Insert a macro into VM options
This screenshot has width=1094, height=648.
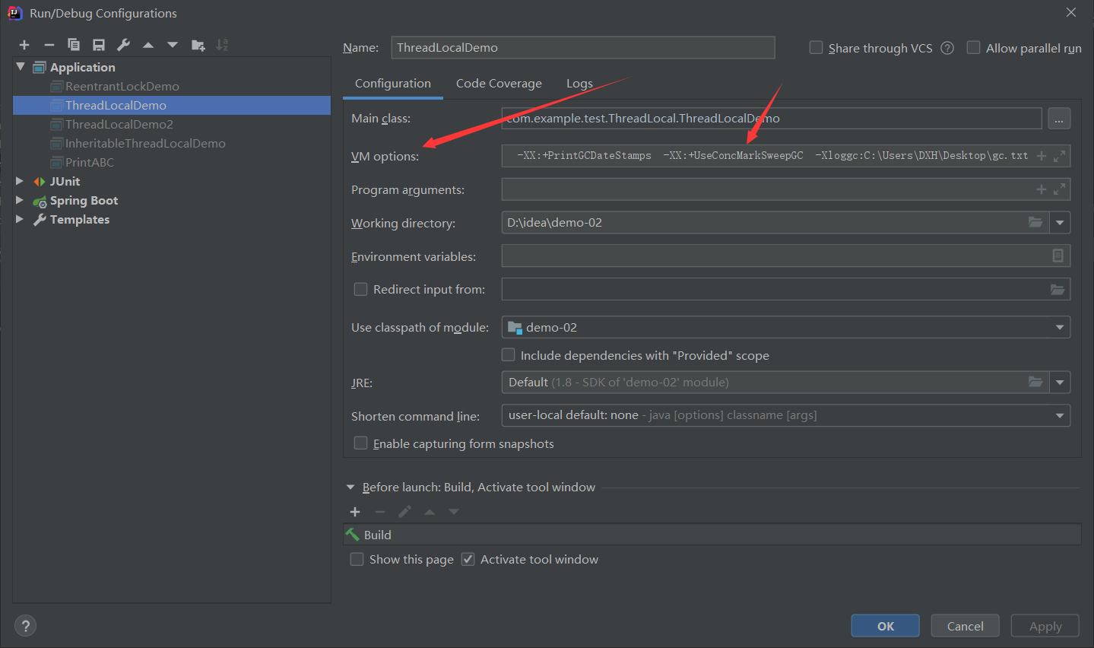[1042, 156]
